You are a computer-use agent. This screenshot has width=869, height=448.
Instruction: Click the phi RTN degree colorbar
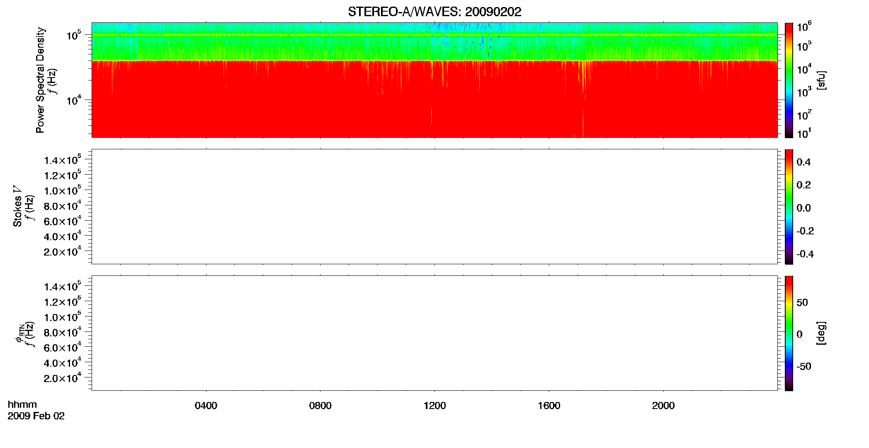789,333
